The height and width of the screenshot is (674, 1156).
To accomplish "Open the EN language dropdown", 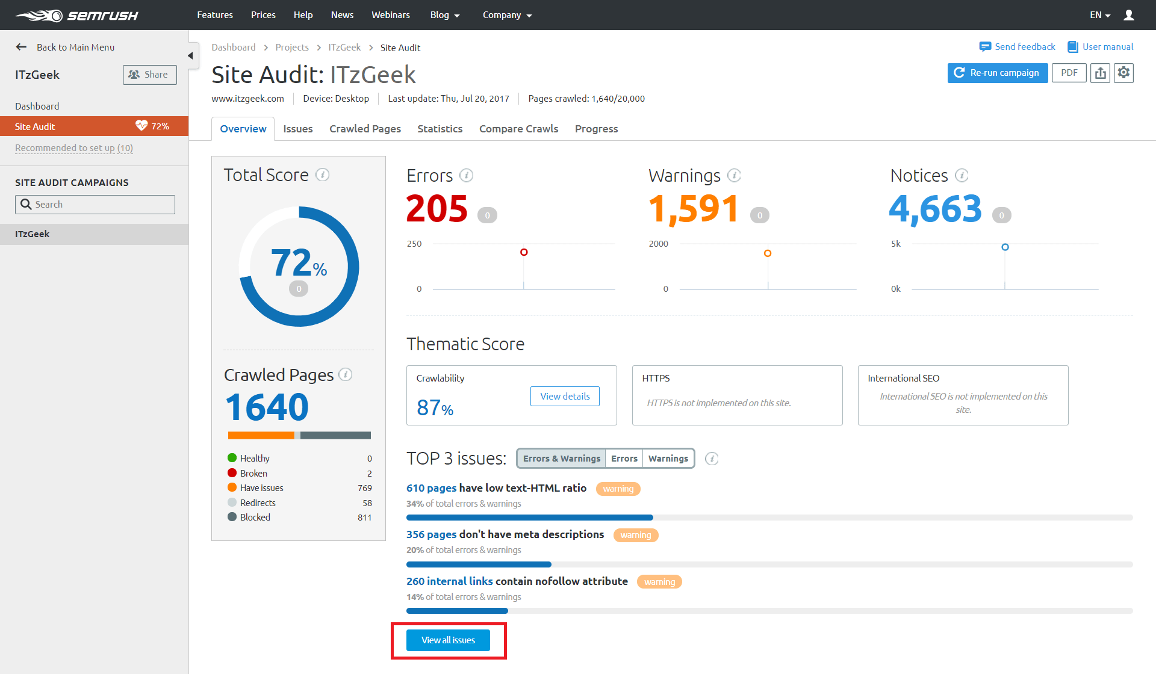I will [1100, 15].
